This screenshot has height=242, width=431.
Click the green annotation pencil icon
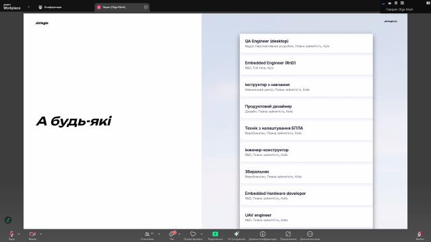(x=8, y=220)
